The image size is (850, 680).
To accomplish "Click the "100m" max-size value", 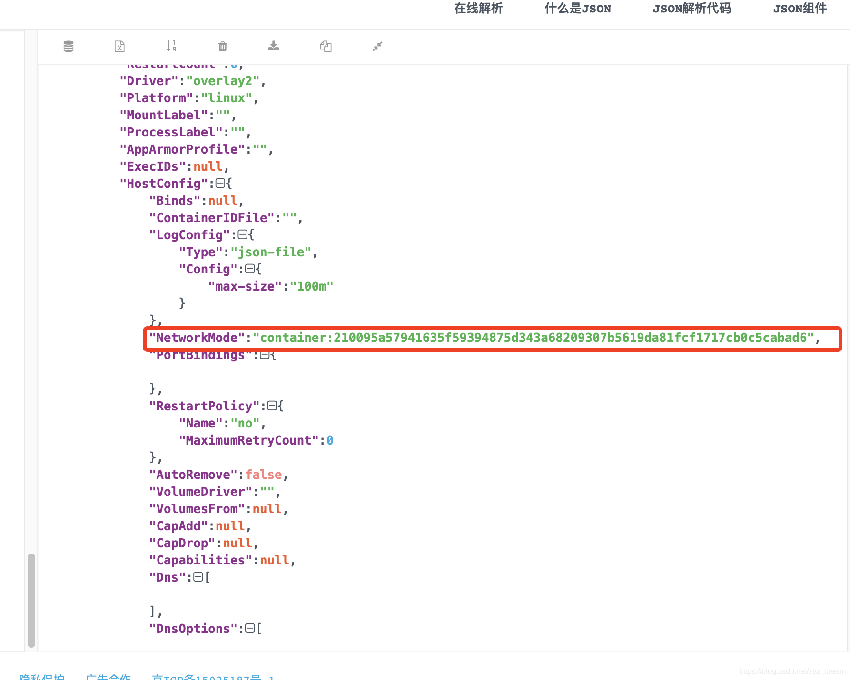I will pyautogui.click(x=312, y=286).
